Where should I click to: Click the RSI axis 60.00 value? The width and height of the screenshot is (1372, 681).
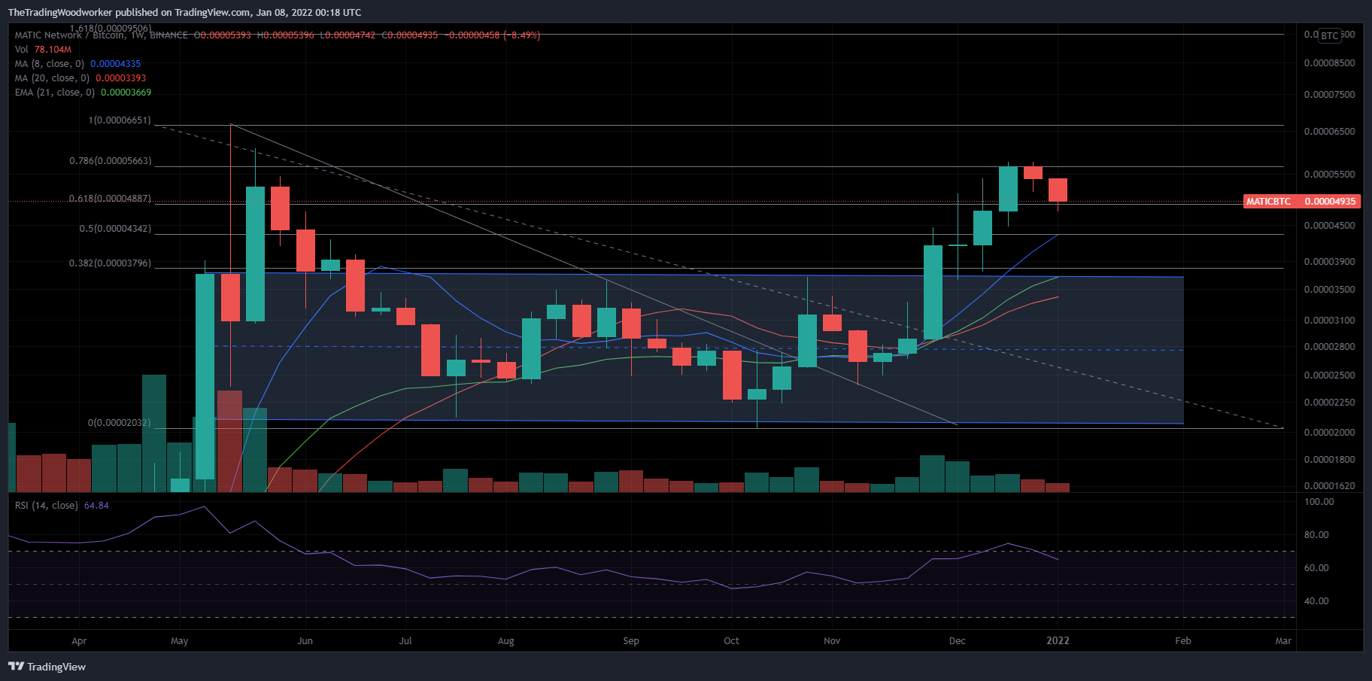pos(1316,568)
